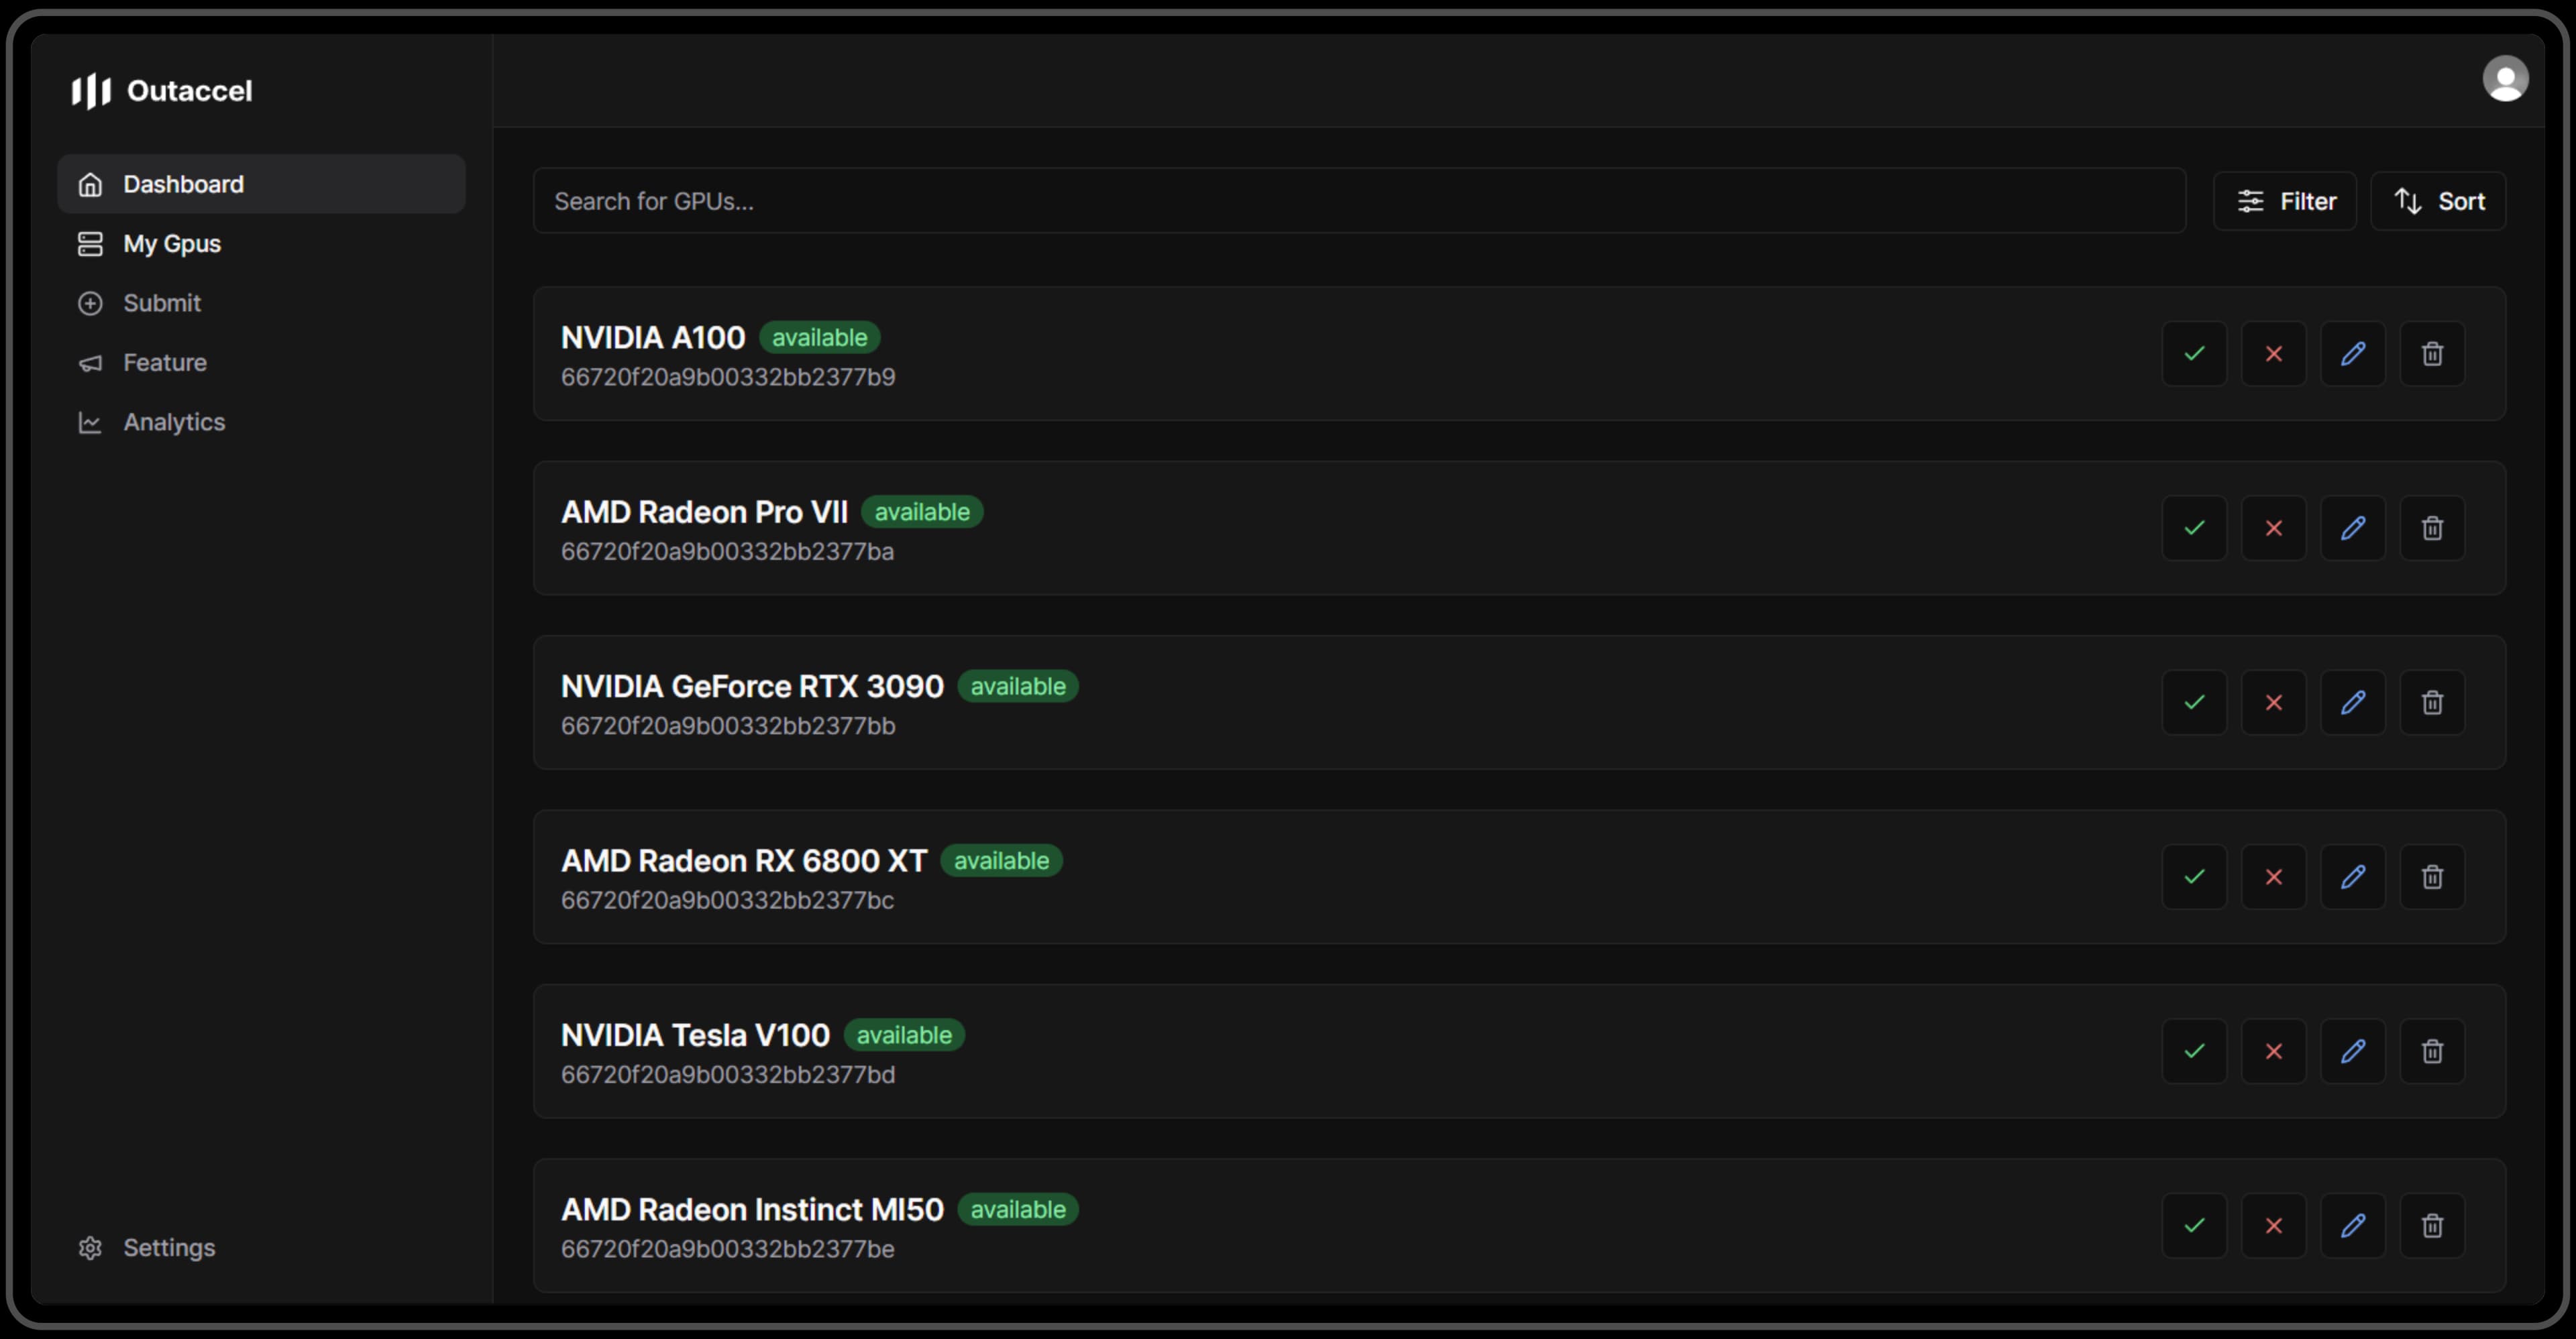The height and width of the screenshot is (1339, 2576).
Task: Select the NVIDIA GeForce RTX 3090 title
Action: (752, 687)
